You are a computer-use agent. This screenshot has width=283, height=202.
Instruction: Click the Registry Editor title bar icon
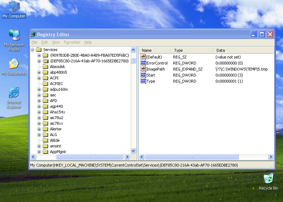(33, 34)
